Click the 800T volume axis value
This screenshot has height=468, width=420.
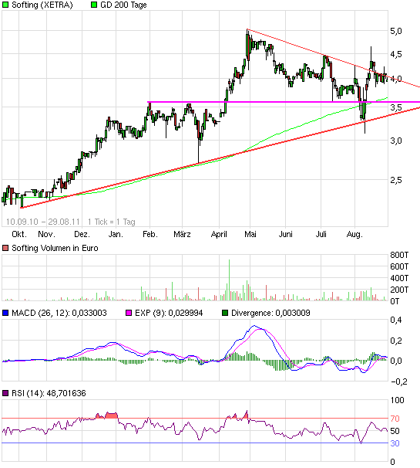pos(399,255)
